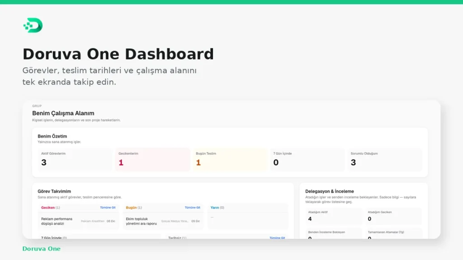Click the Tamamlanan Atamalar (7g) label

[x=386, y=232]
